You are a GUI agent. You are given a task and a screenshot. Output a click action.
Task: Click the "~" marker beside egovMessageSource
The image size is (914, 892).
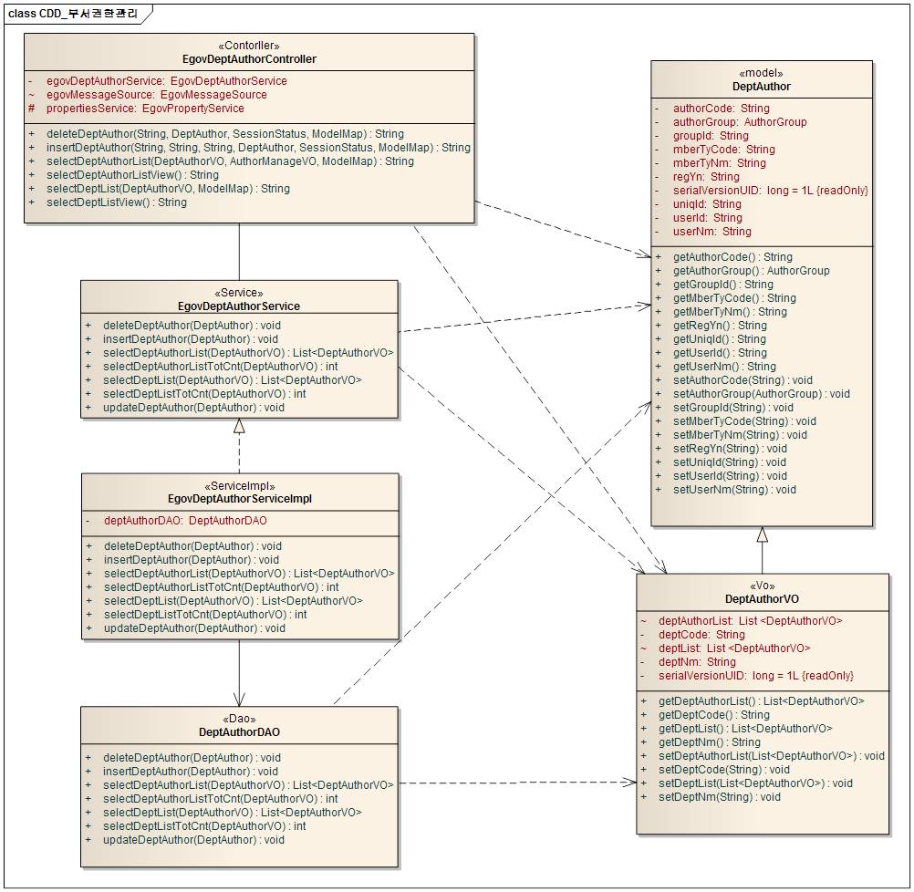pyautogui.click(x=32, y=95)
